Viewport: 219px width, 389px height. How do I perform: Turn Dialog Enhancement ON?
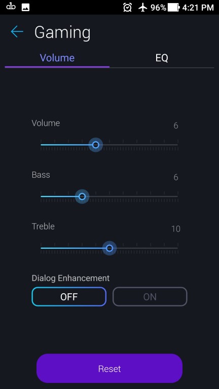click(150, 296)
